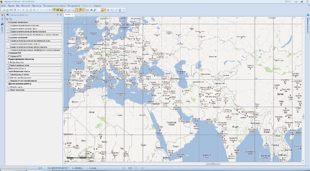310x171 pixels.
Task: Click the Print toolbar icon
Action: click(15, 10)
